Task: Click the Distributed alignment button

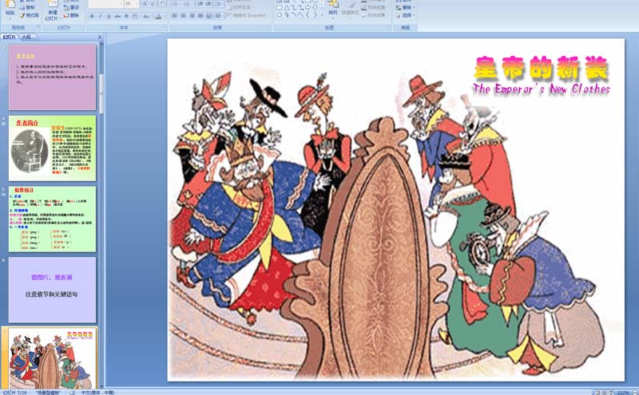Action: point(208,16)
